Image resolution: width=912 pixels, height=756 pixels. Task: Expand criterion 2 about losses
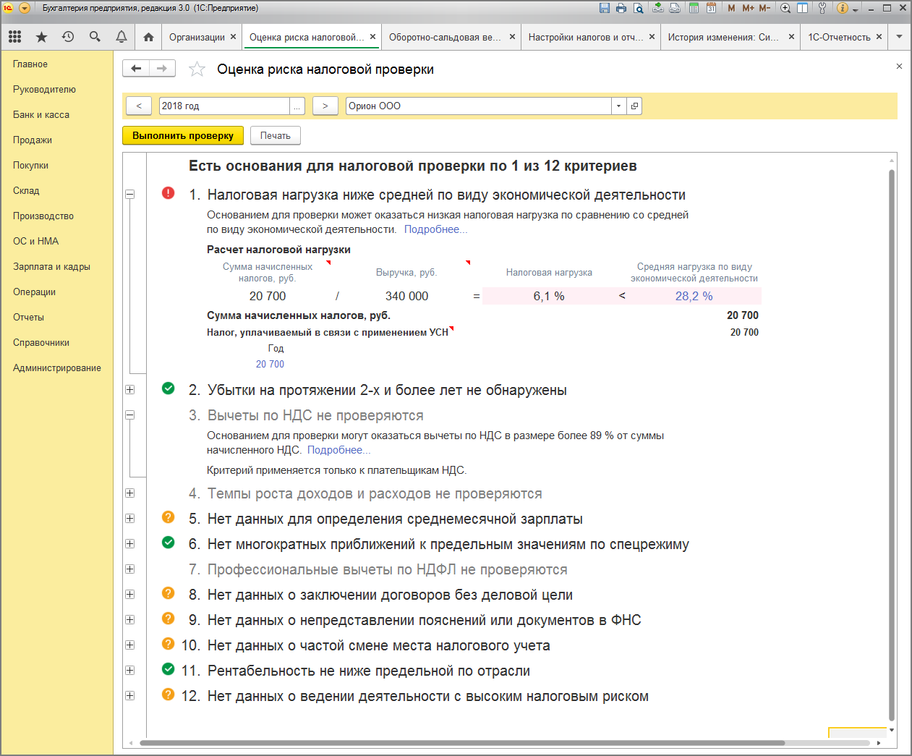[x=130, y=389]
